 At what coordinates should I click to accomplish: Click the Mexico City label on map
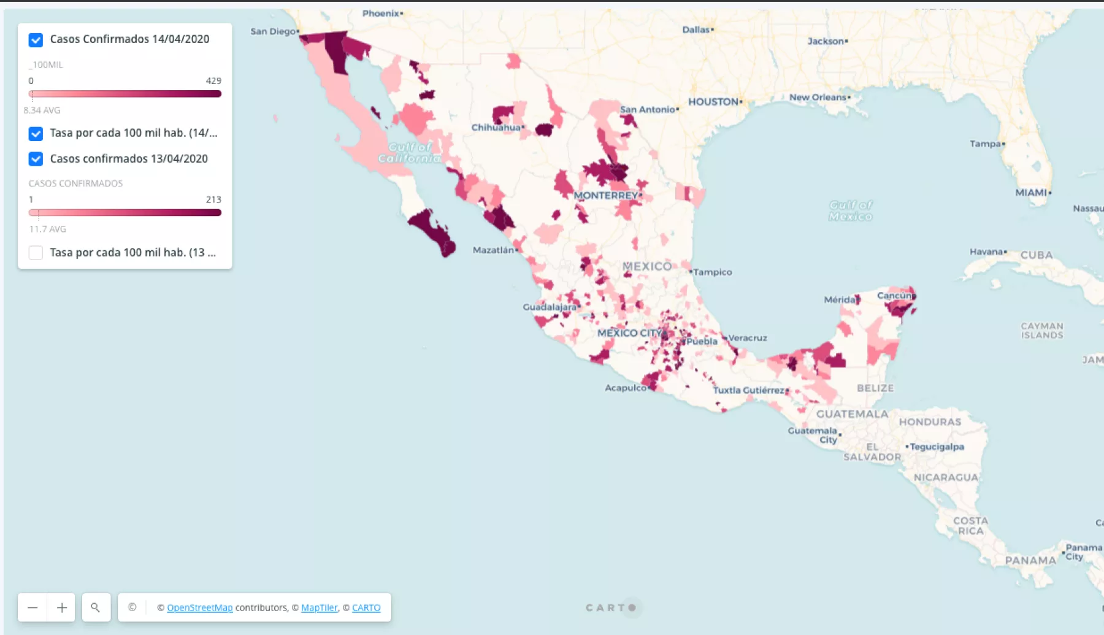(629, 333)
